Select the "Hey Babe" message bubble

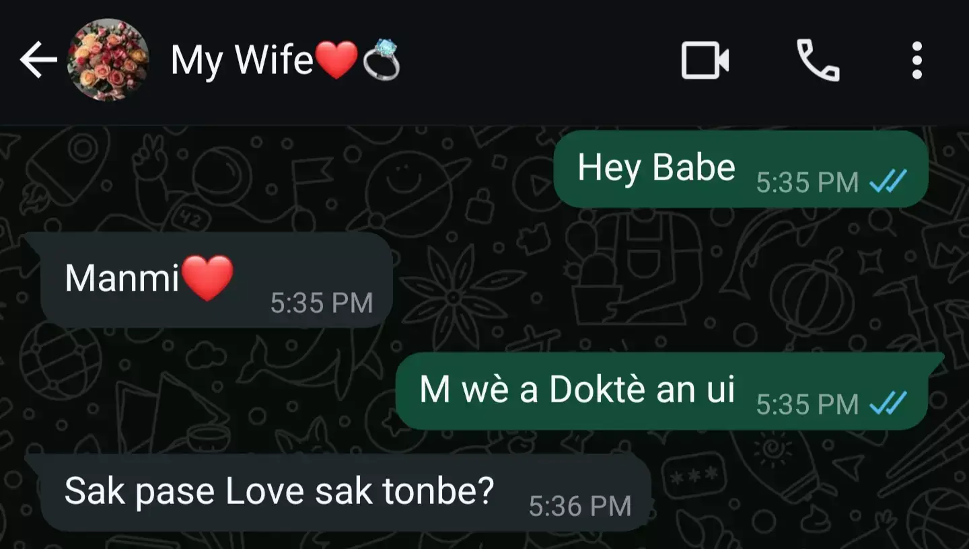point(740,169)
